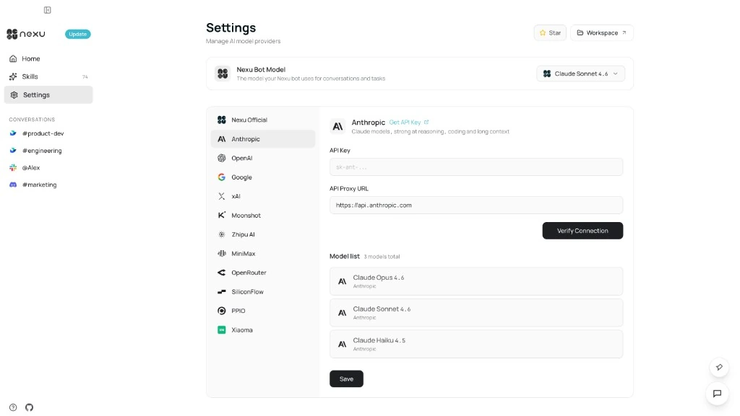Switch to the PPIO provider

[238, 311]
